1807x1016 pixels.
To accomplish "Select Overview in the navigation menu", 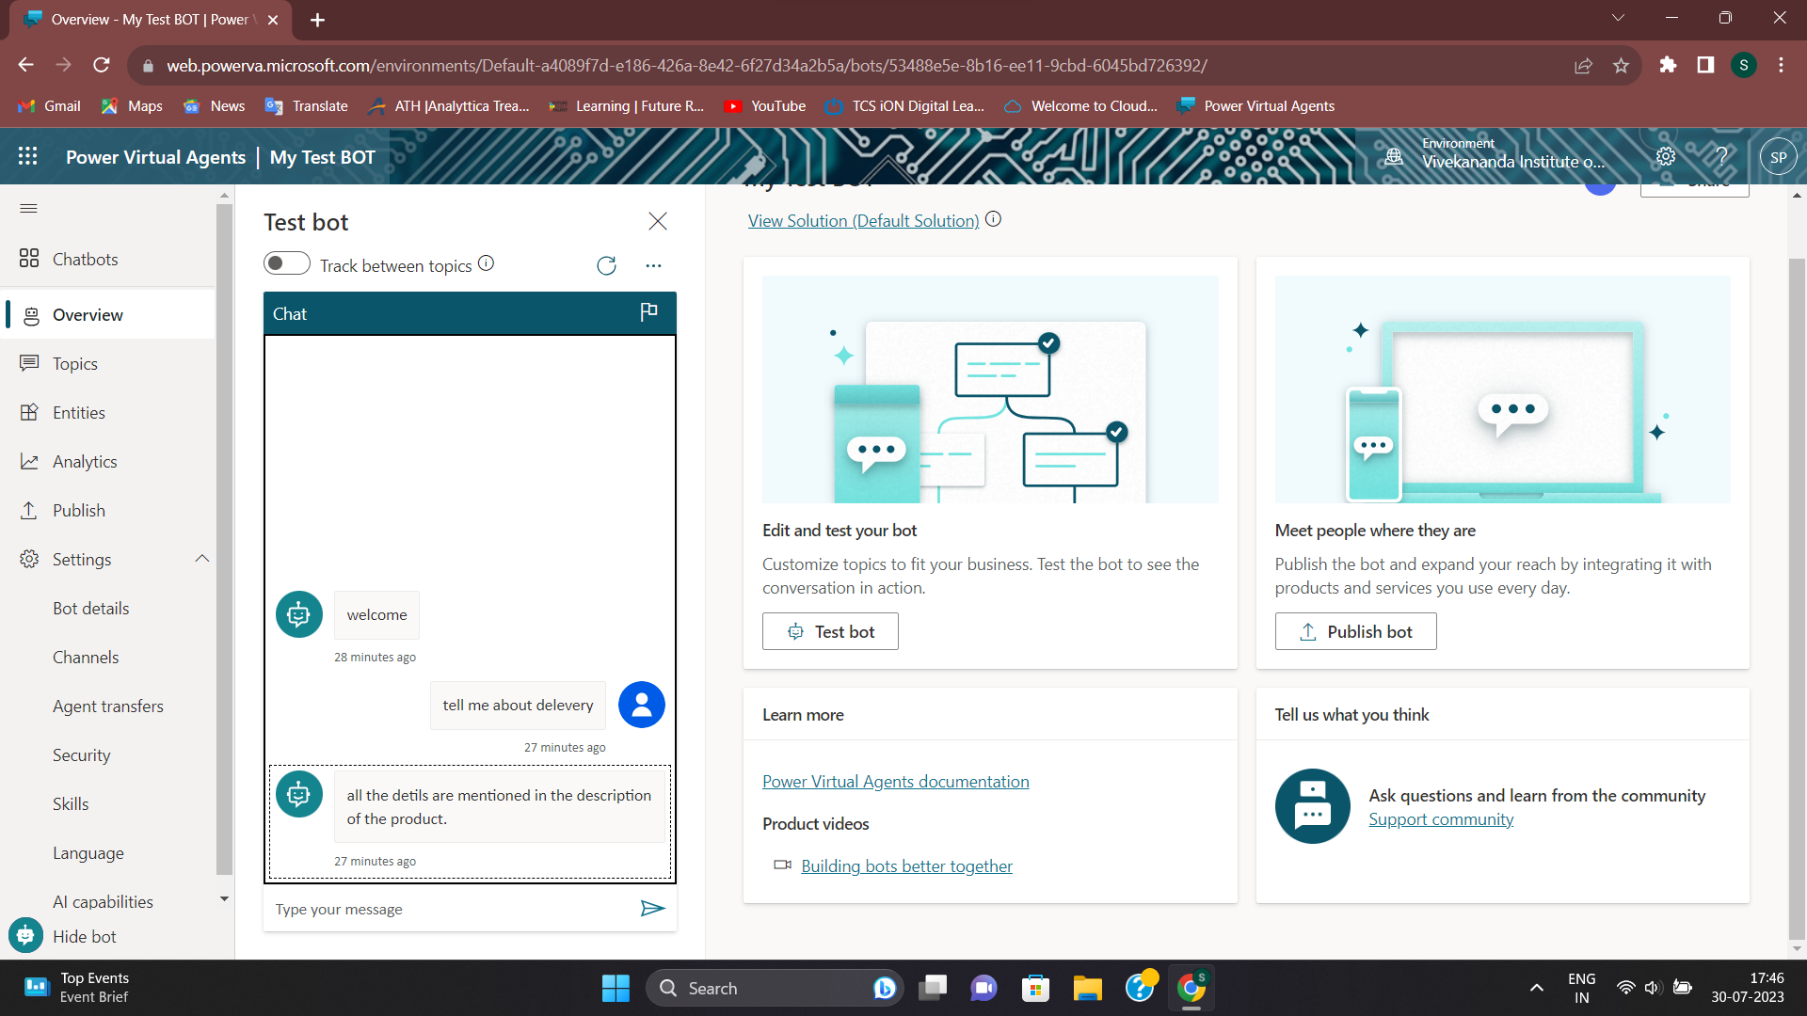I will click(x=88, y=314).
